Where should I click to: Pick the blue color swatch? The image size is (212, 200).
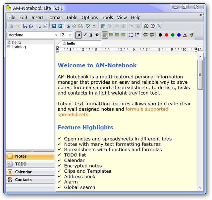point(179,35)
